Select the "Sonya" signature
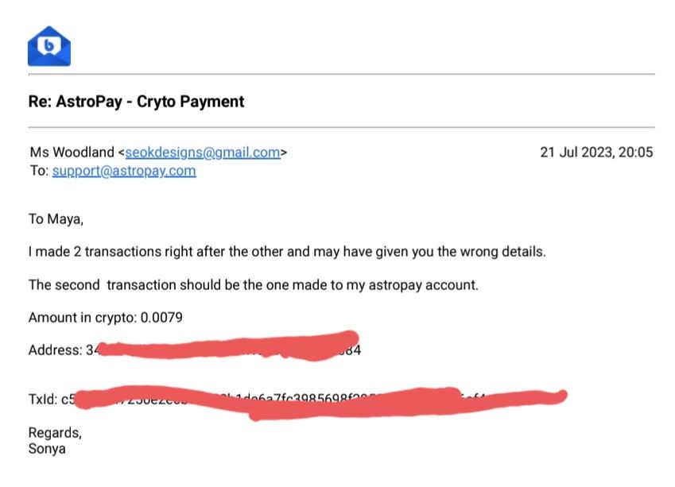 pos(47,449)
